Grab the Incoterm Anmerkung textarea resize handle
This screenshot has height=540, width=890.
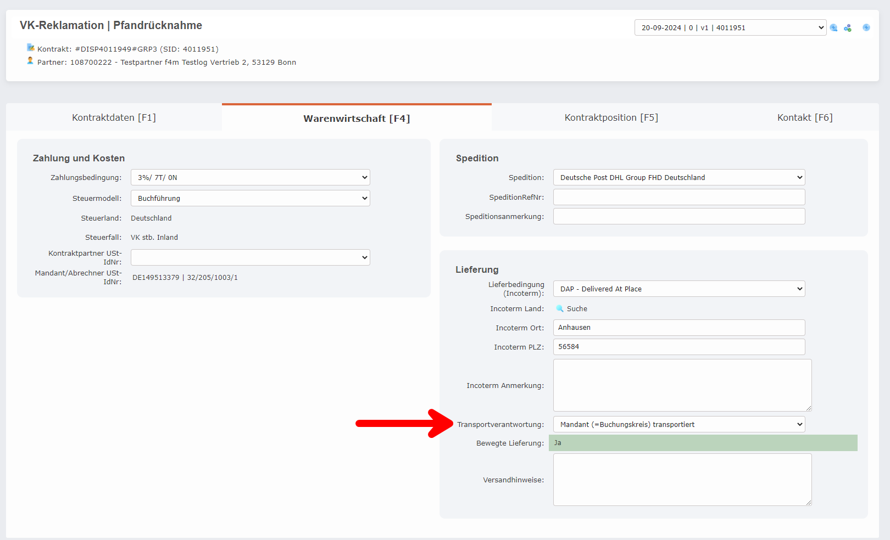[809, 408]
